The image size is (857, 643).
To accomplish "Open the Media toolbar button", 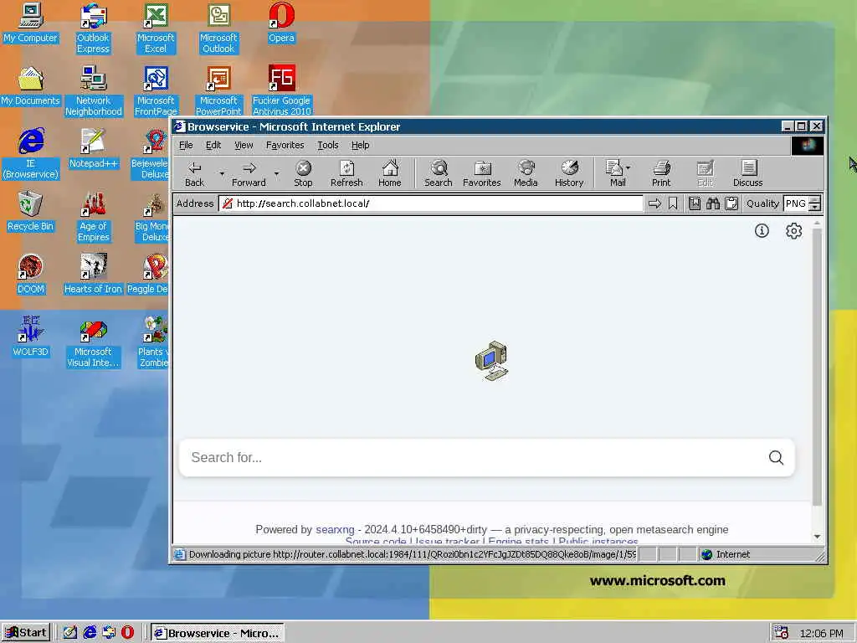I will [526, 174].
